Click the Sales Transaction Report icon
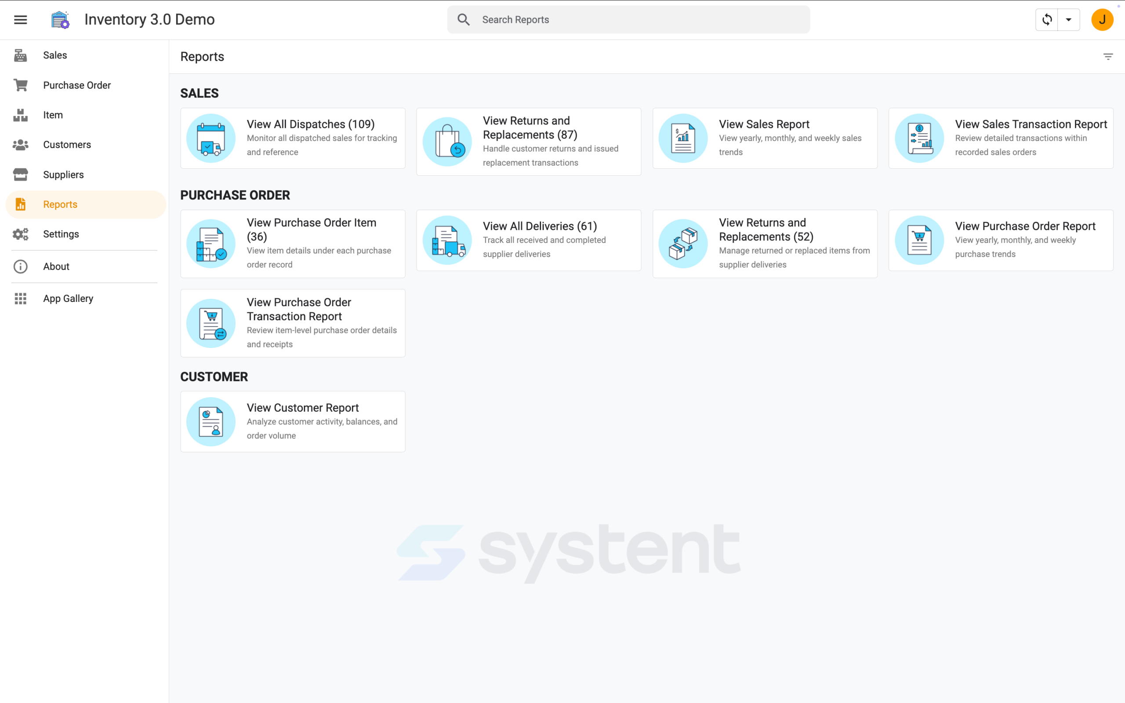The height and width of the screenshot is (703, 1125). pos(919,138)
